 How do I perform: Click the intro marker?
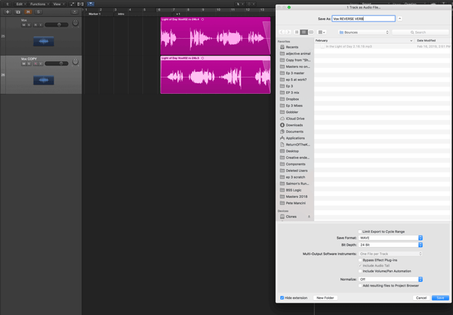[121, 14]
